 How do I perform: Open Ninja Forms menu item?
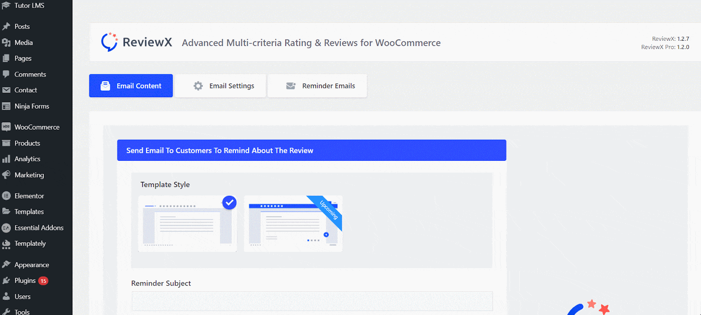point(32,106)
